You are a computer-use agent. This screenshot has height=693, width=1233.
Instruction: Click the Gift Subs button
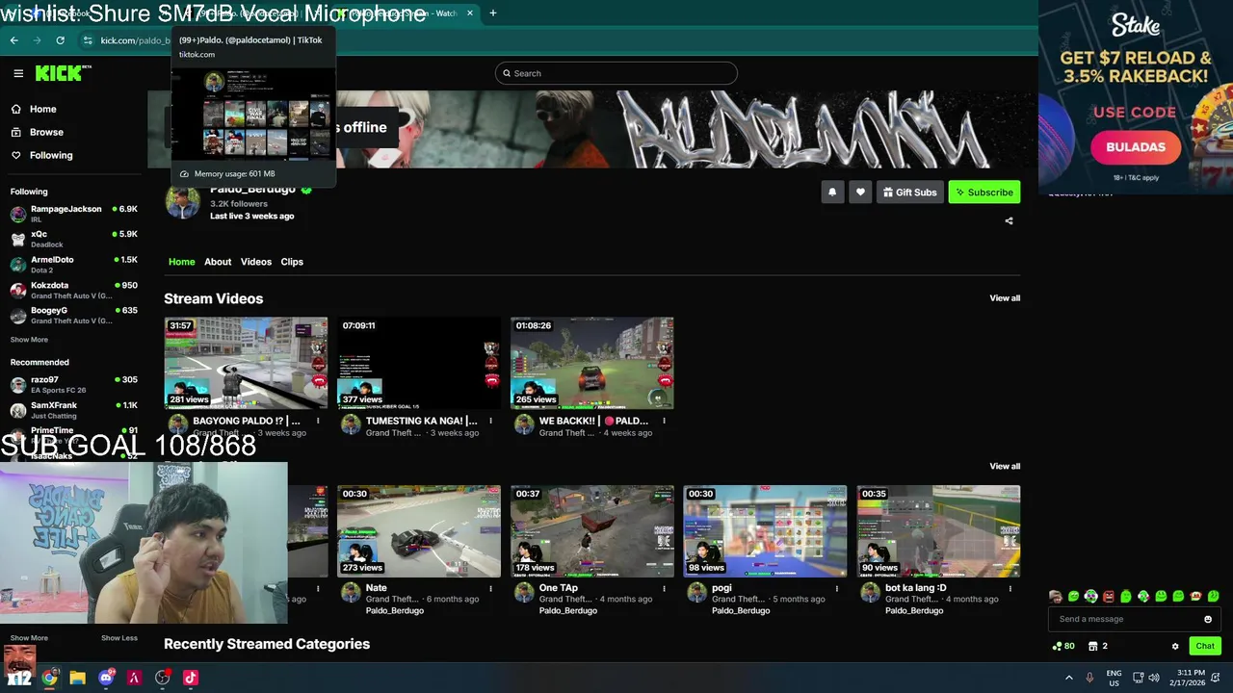(x=909, y=192)
